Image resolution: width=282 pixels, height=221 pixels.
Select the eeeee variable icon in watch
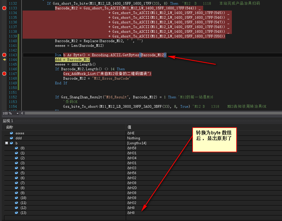pyautogui.click(x=11, y=133)
